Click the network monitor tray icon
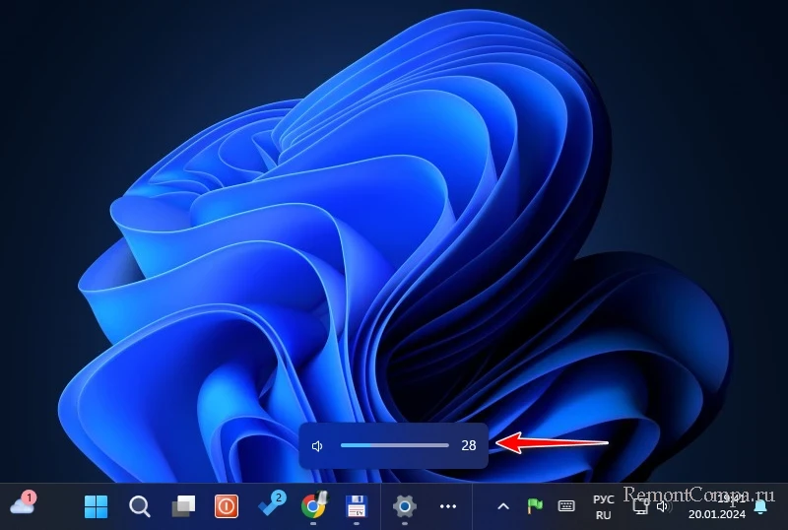The image size is (788, 530). (641, 507)
